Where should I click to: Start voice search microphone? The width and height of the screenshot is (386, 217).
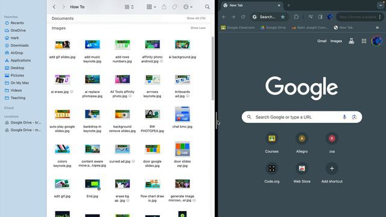tap(344, 117)
